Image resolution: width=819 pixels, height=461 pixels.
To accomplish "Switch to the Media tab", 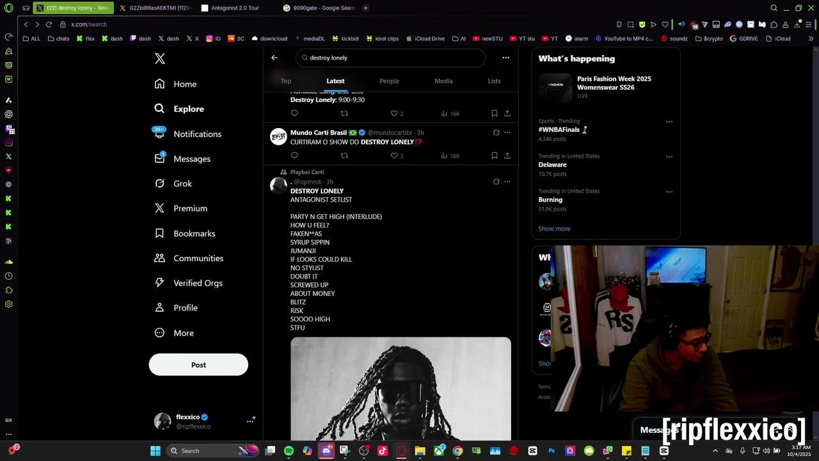I will 443,81.
